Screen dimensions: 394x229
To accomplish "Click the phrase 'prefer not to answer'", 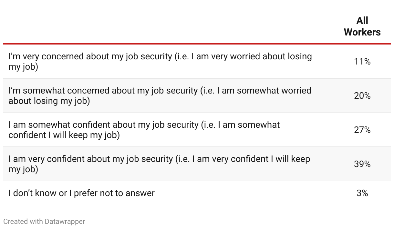I will pos(114,193).
